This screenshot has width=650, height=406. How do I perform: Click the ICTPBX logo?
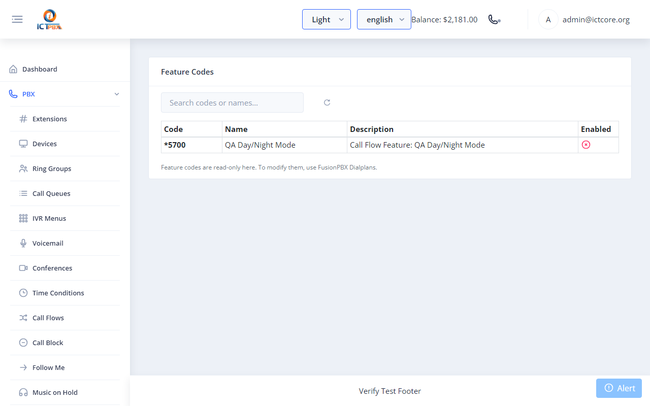click(50, 20)
